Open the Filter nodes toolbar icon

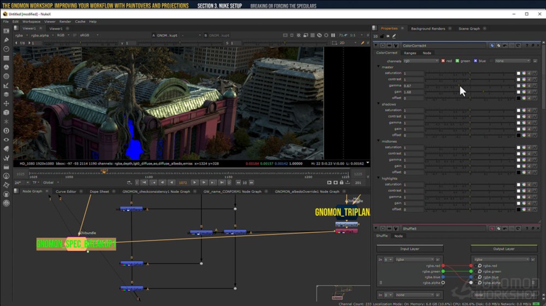coord(6,76)
